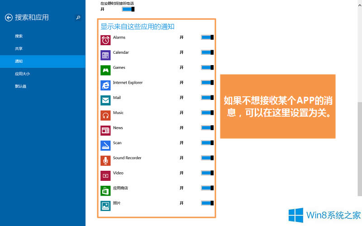
Task: Go back using the circled arrow icon
Action: tap(9, 18)
